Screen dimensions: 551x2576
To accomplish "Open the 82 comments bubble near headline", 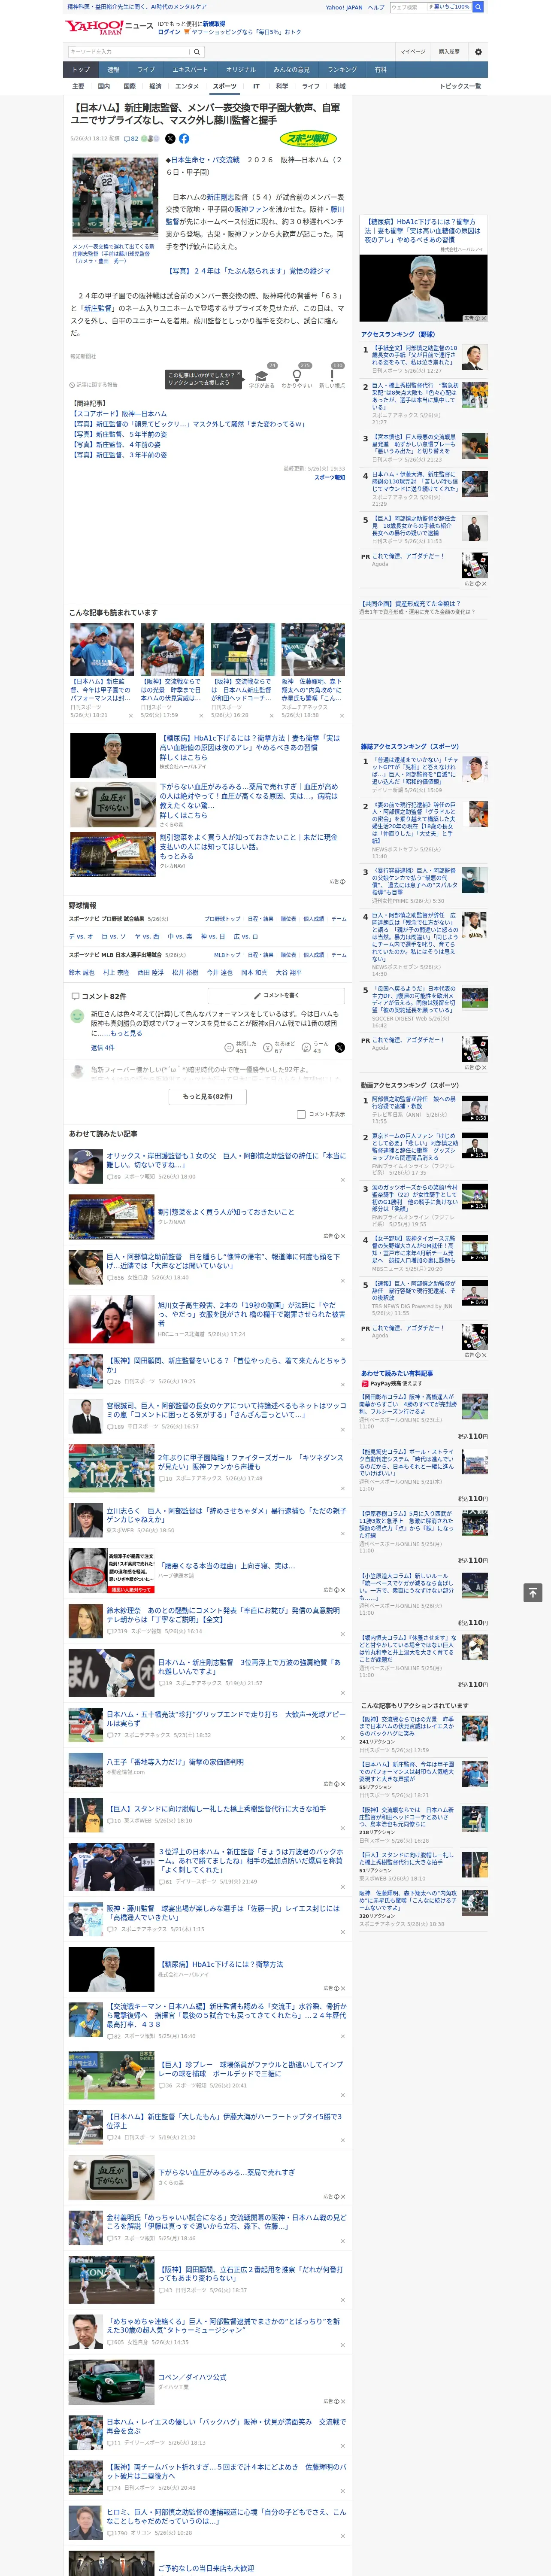I will [131, 139].
